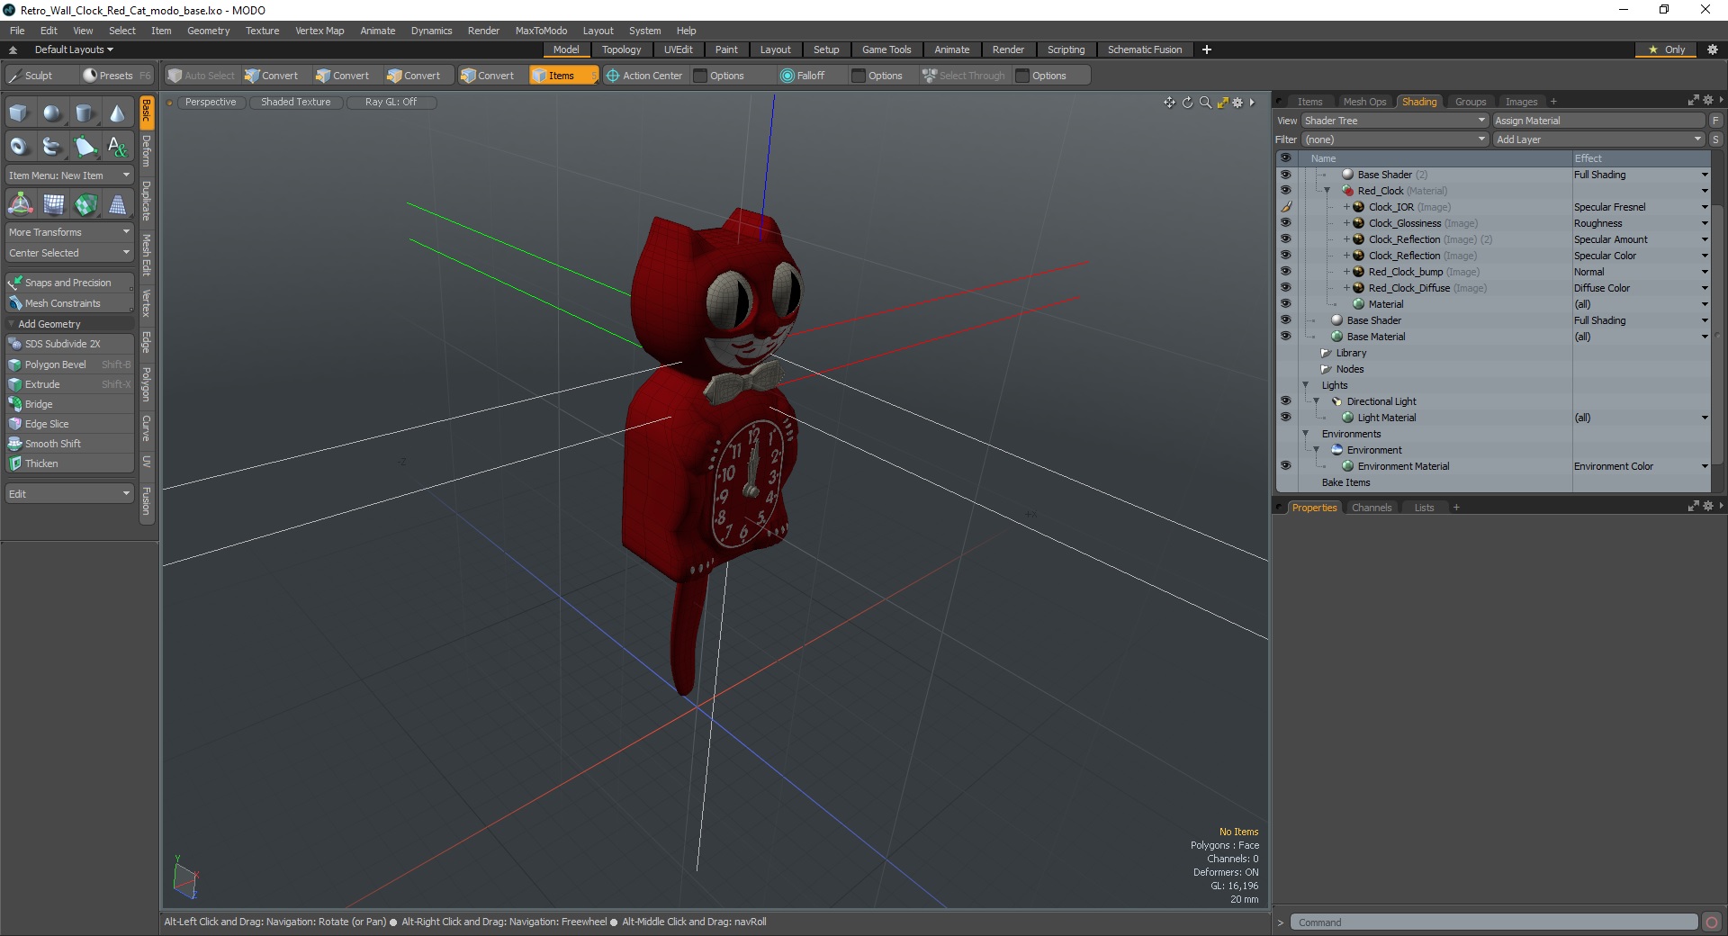Switch to the Topology layout tab
The image size is (1728, 936).
(x=621, y=49)
